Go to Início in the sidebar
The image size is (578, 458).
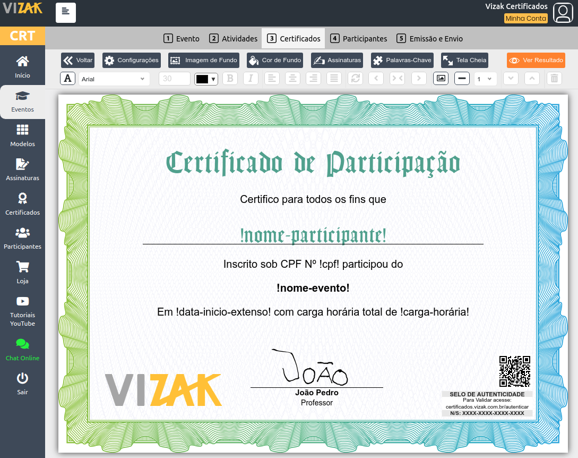pos(22,67)
